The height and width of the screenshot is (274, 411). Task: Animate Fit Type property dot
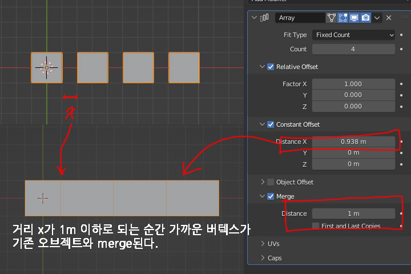click(401, 35)
